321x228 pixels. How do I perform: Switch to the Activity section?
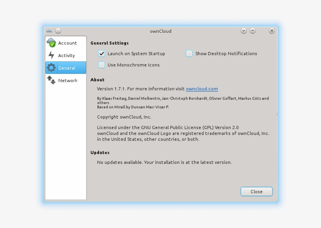(66, 55)
